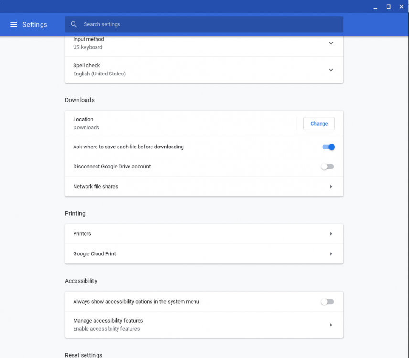Maximize the Settings window

388,7
